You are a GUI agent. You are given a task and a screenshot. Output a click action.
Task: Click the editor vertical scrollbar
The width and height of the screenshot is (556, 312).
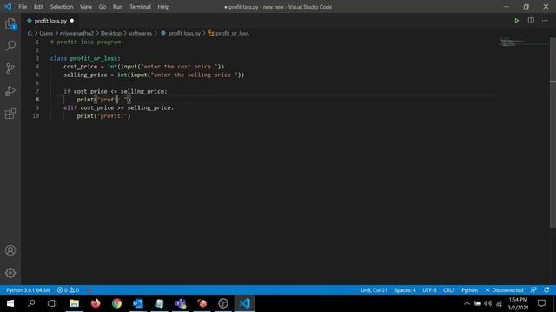553,133
